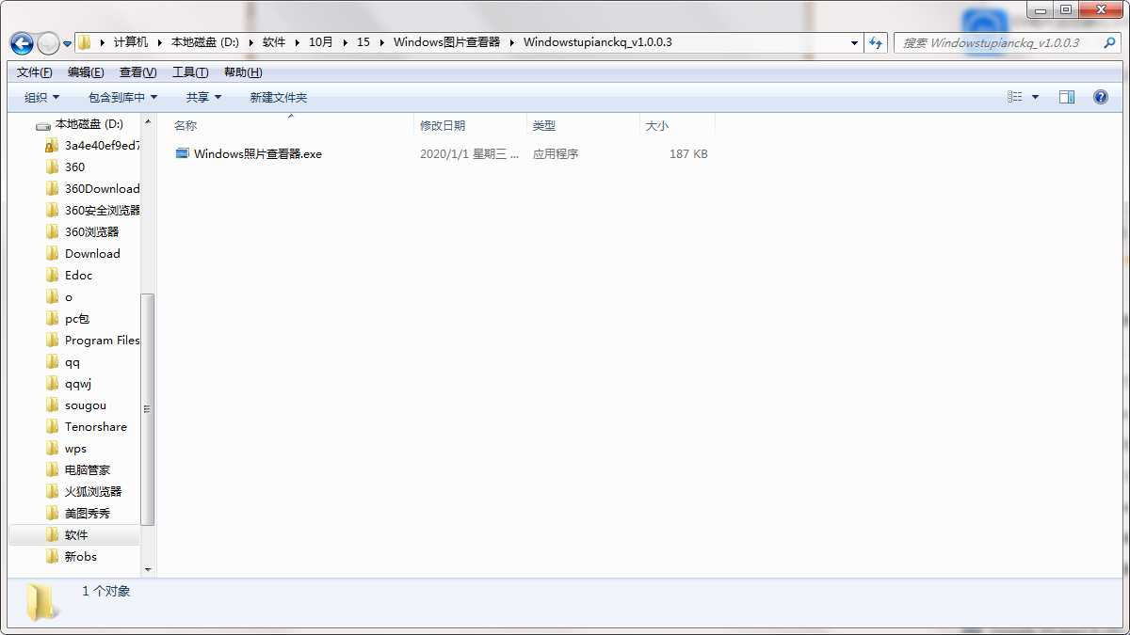Click the 应用程序 type cell

tap(556, 153)
